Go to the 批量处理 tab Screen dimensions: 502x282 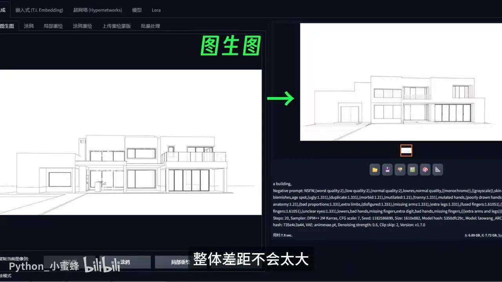coord(150,26)
